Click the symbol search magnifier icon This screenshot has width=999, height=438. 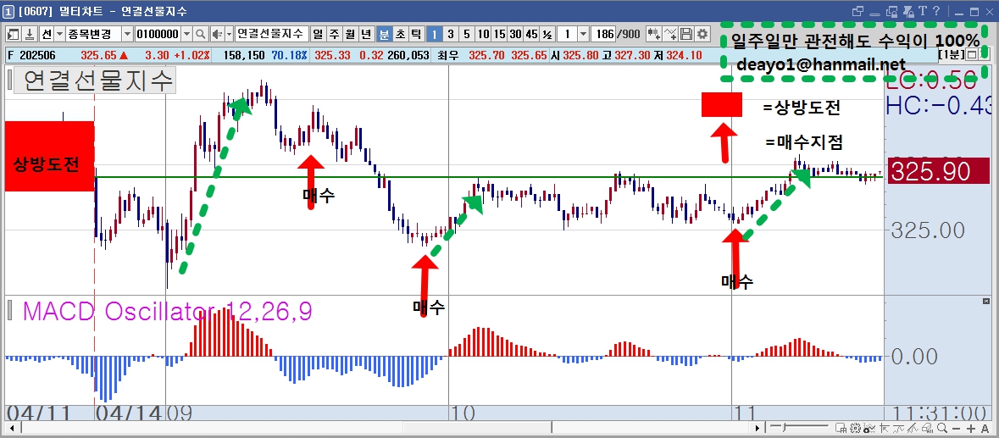click(201, 34)
